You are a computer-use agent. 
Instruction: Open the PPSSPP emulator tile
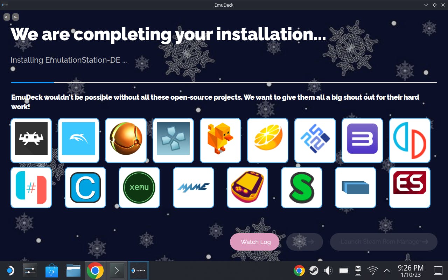click(x=173, y=140)
